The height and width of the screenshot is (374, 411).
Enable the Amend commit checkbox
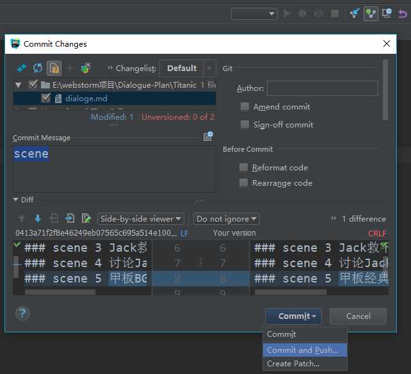click(x=245, y=106)
